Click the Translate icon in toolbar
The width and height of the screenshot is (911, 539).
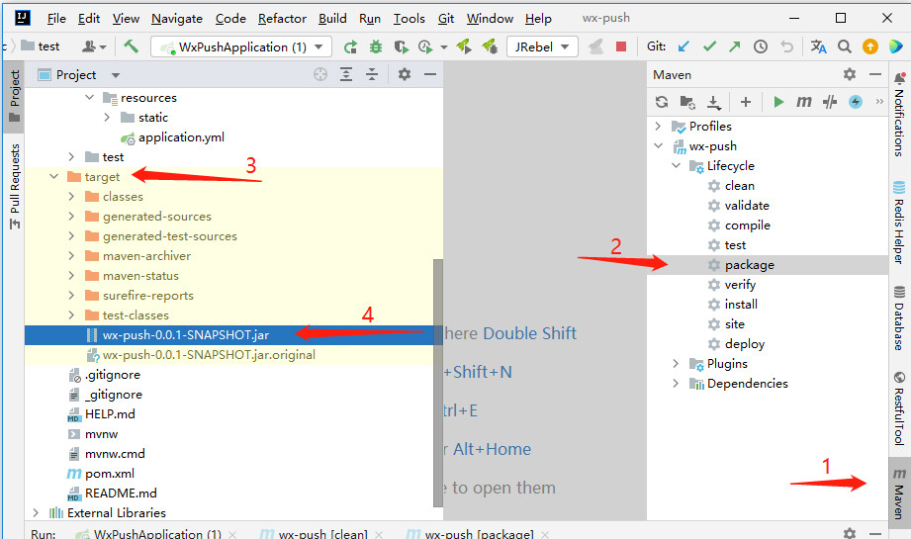819,46
